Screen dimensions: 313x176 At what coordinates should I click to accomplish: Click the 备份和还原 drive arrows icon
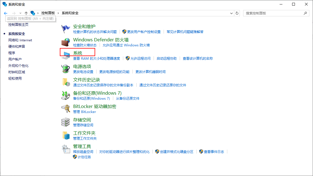point(65,95)
